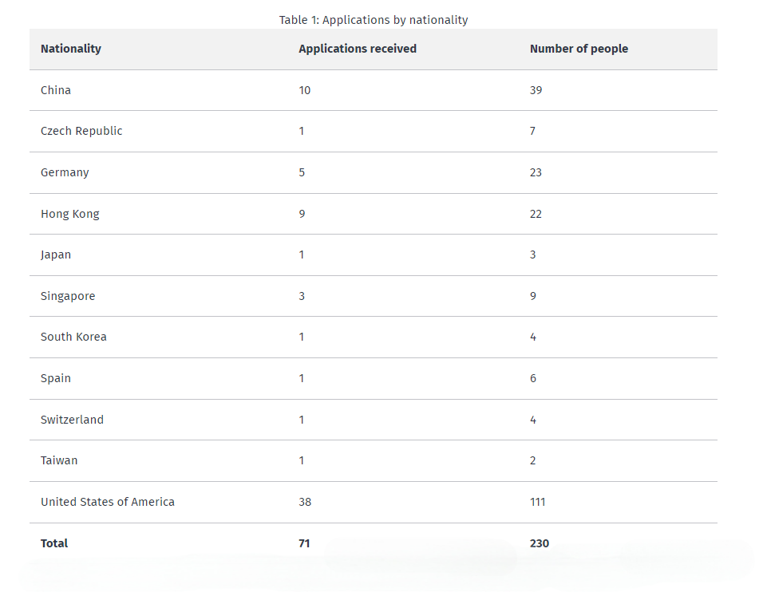Select the 'Applications received' column header

(358, 49)
